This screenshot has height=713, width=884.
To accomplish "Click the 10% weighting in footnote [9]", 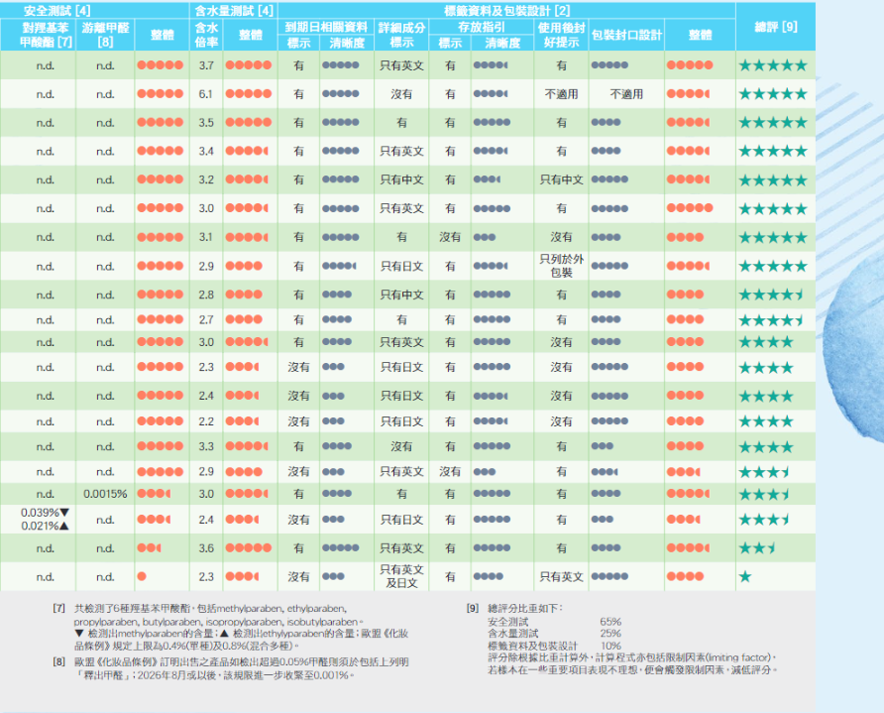I will click(x=610, y=646).
